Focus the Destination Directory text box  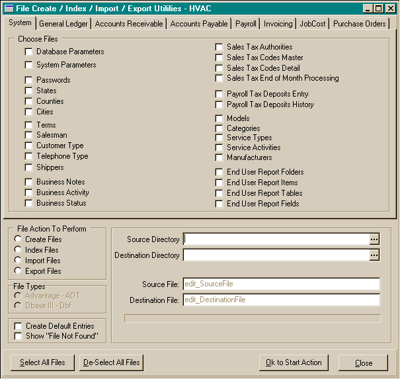[276, 255]
